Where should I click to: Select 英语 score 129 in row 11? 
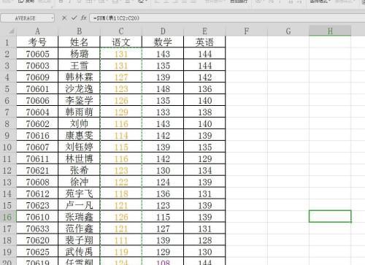(x=204, y=158)
